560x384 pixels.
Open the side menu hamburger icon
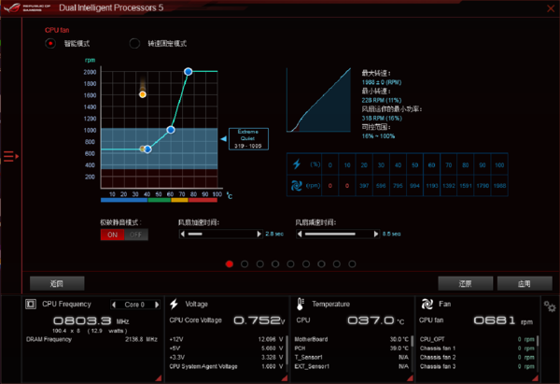[10, 156]
